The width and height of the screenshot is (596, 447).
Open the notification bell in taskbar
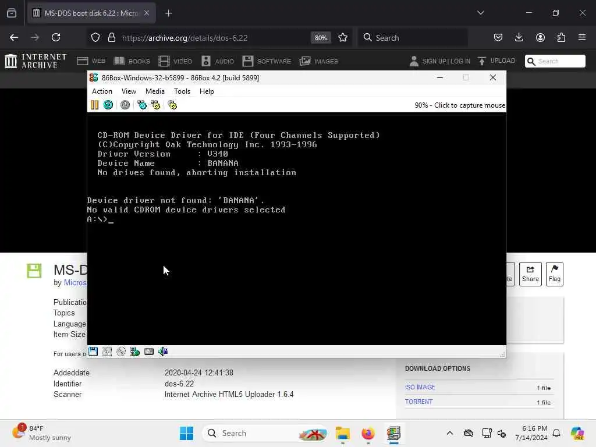point(556,433)
